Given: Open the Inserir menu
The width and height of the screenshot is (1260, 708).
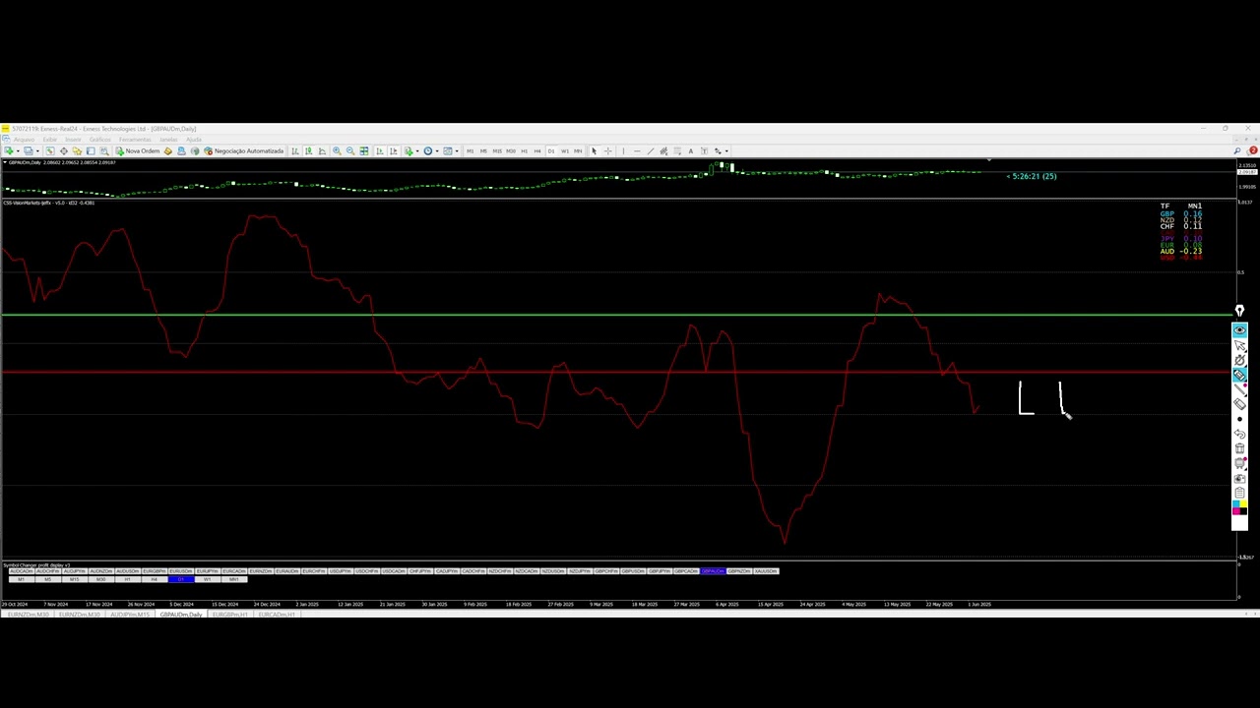Looking at the screenshot, I should [73, 140].
